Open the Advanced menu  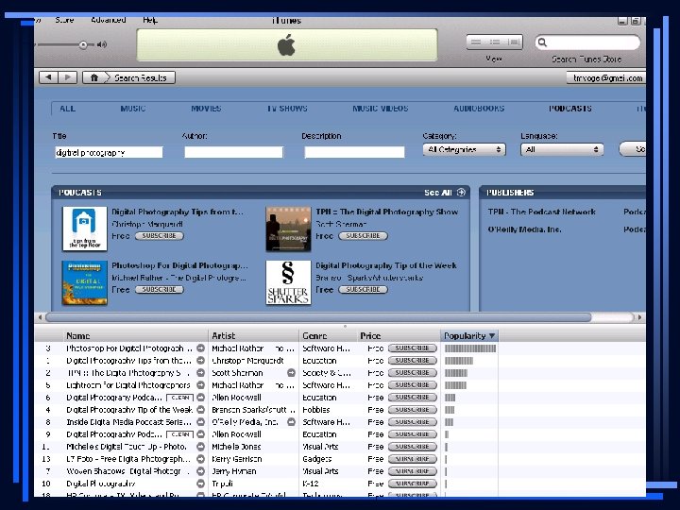click(x=109, y=20)
